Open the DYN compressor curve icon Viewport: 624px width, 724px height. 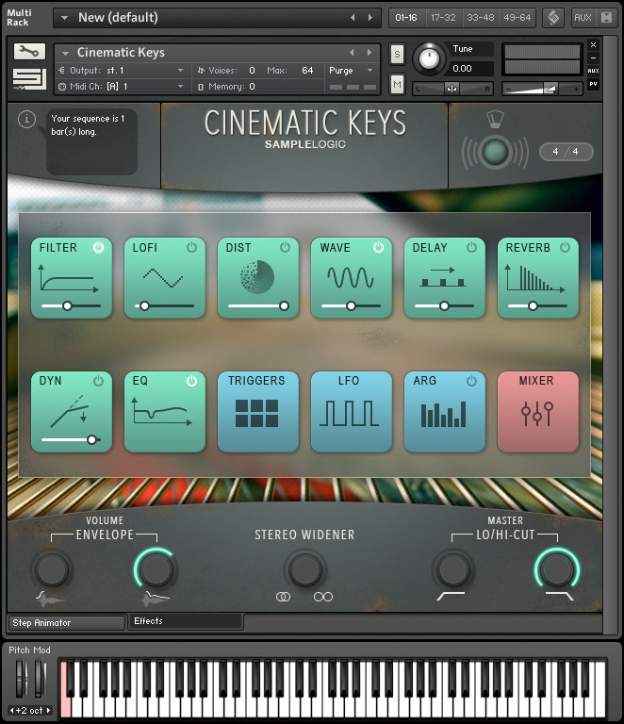(69, 411)
